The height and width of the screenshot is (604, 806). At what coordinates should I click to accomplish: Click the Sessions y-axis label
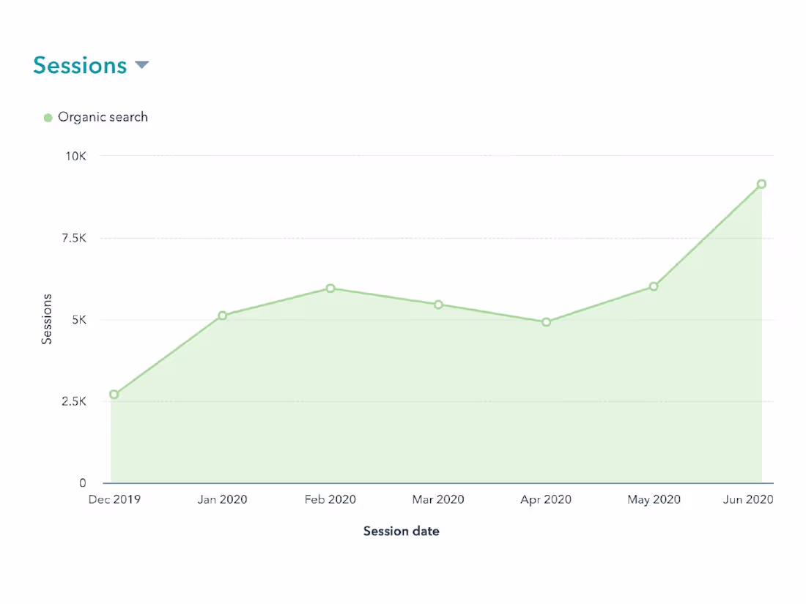47,320
